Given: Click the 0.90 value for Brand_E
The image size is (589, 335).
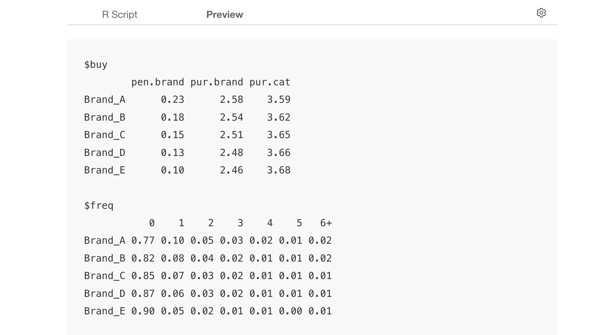Looking at the screenshot, I should click(143, 311).
